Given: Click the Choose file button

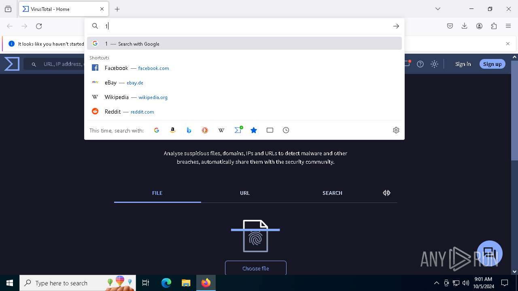Looking at the screenshot, I should coord(256,268).
